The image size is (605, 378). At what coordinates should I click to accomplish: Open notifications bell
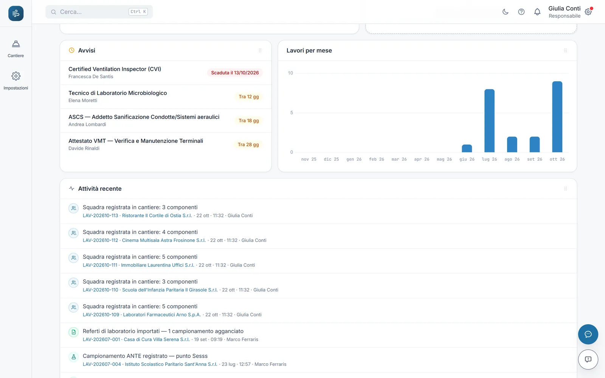[537, 12]
